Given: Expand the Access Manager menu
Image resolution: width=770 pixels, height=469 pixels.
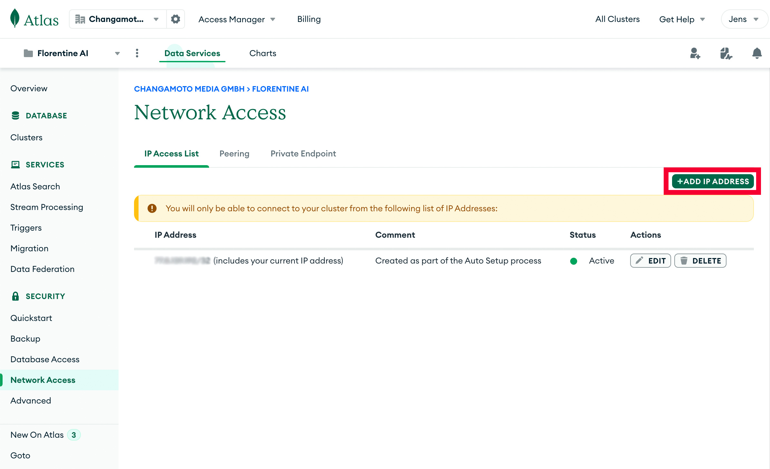Looking at the screenshot, I should [x=237, y=19].
